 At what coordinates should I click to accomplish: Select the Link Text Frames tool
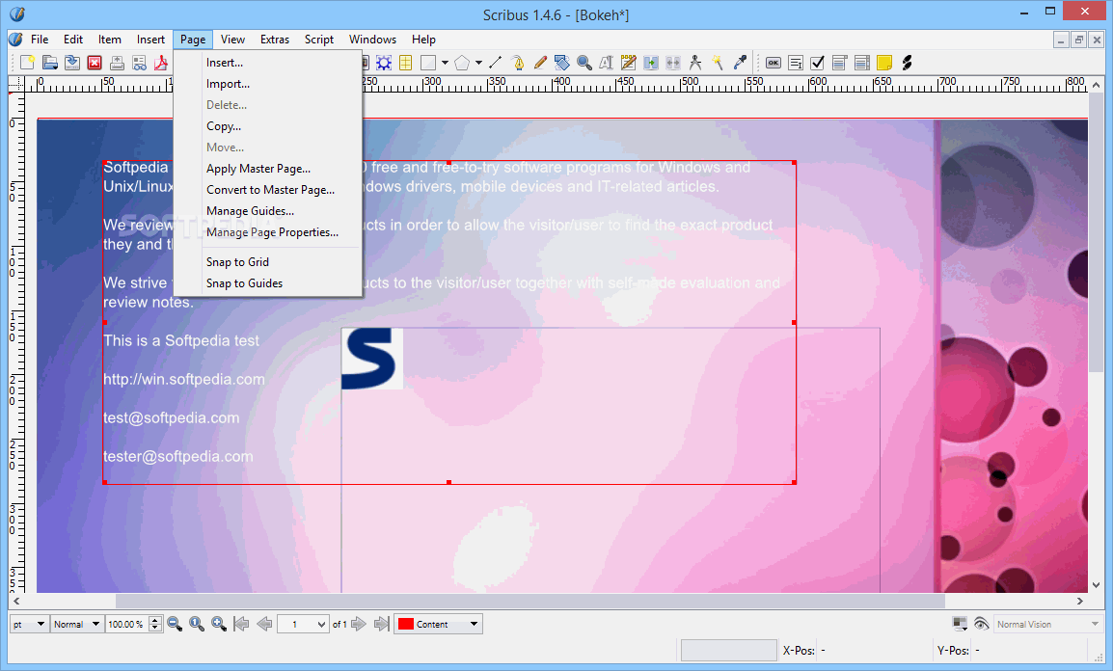(x=651, y=63)
